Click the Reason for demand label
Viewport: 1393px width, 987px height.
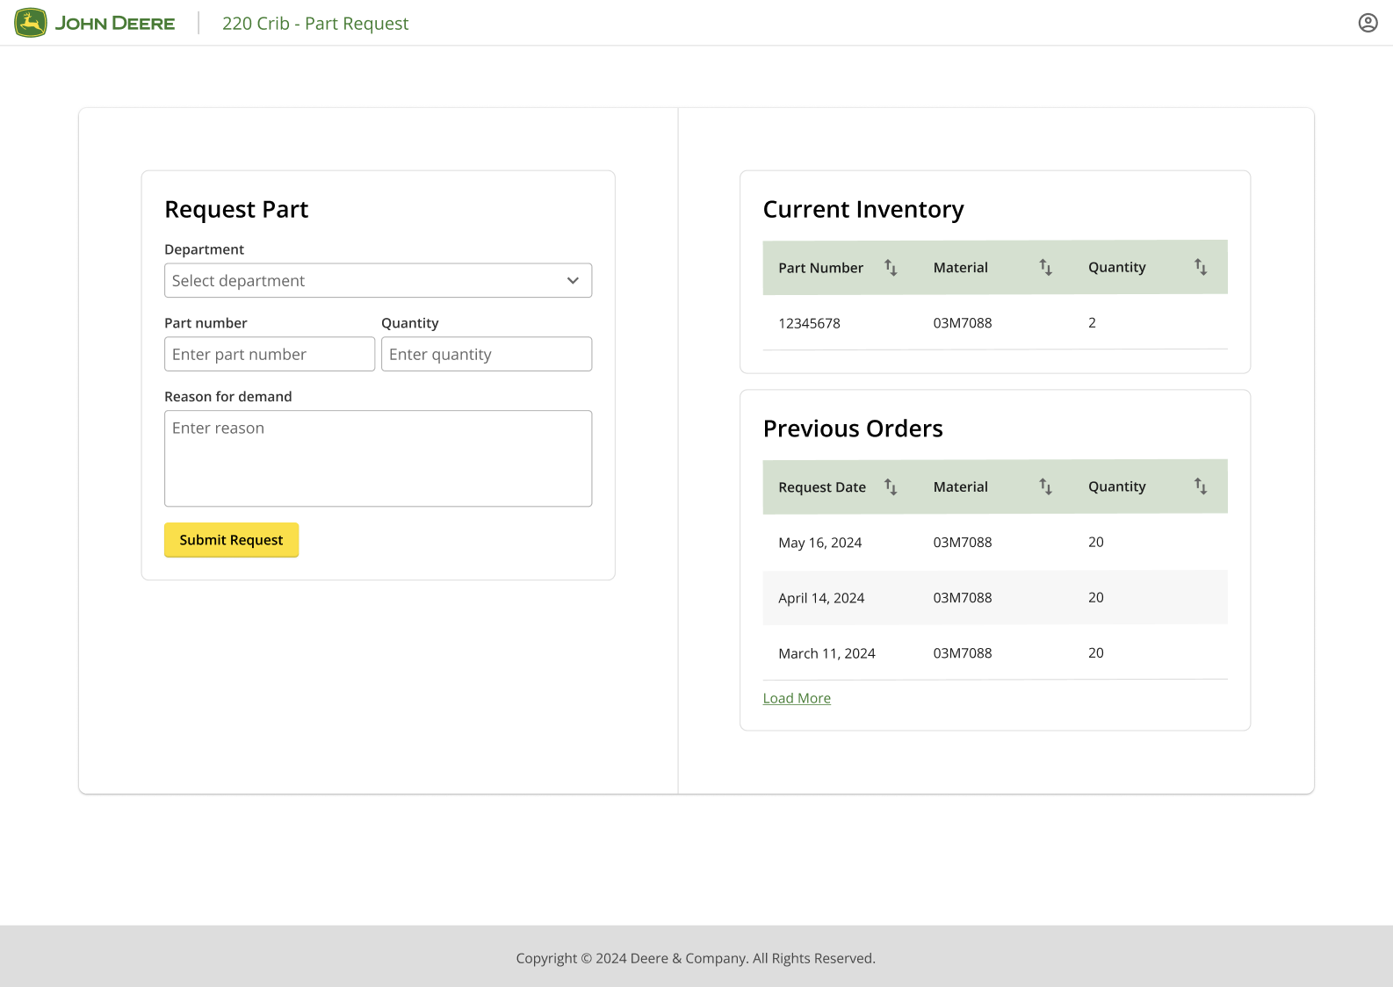click(x=227, y=397)
